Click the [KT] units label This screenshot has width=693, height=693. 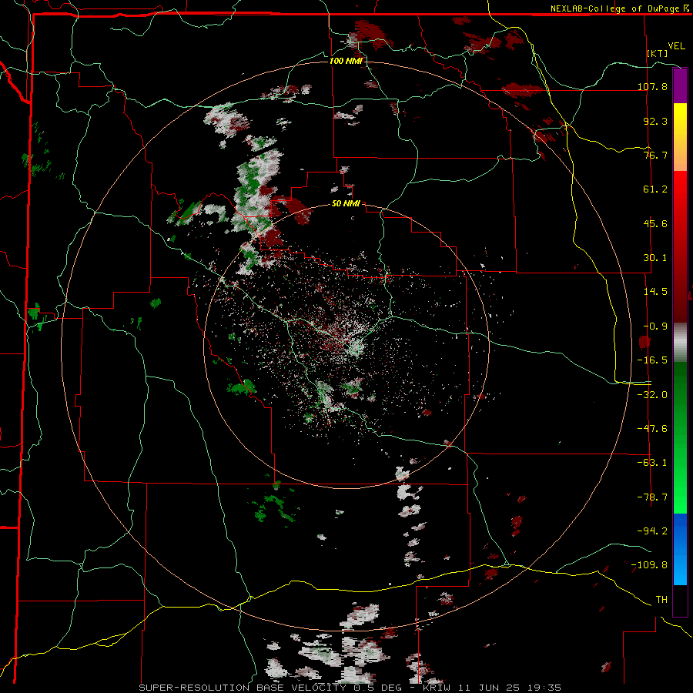pyautogui.click(x=658, y=53)
